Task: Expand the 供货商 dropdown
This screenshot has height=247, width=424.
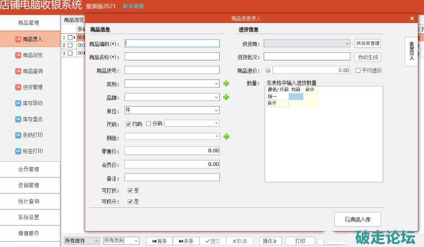Action: (x=347, y=44)
